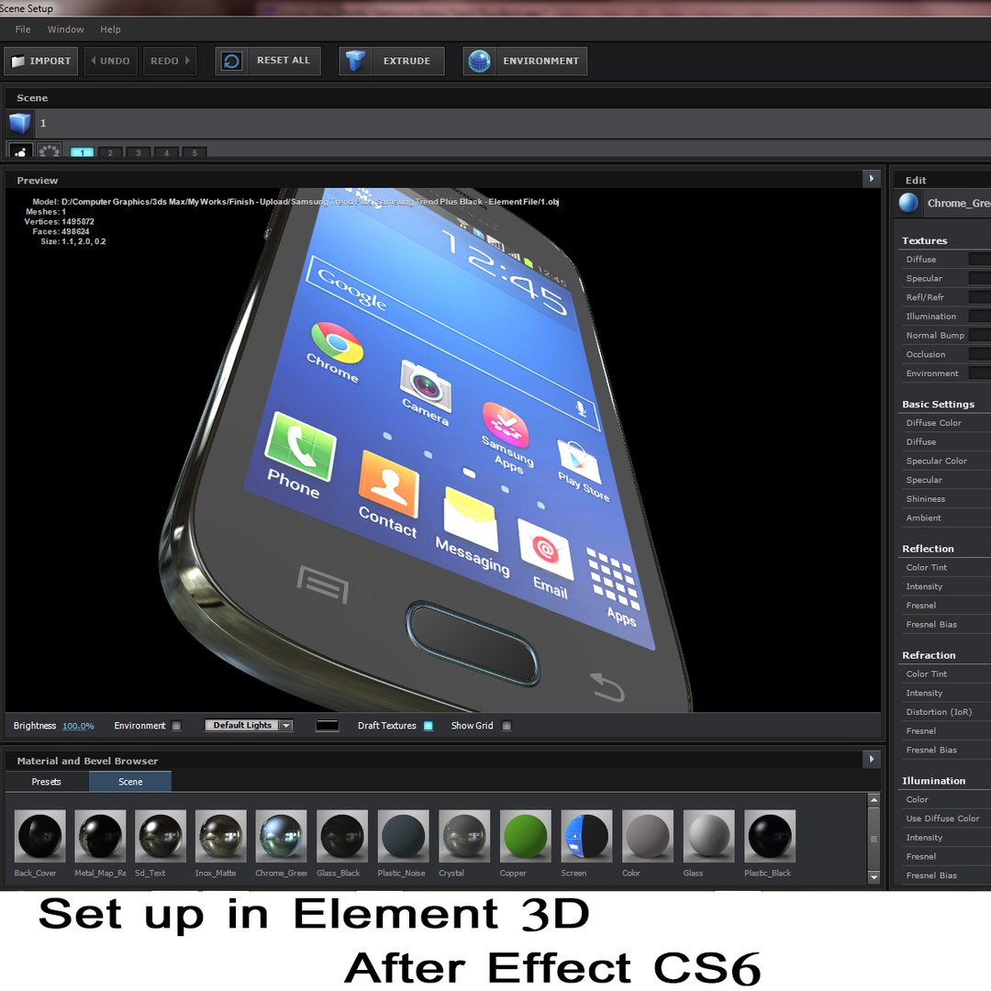Select the Inox_Matte material sphere
The width and height of the screenshot is (991, 991).
pyautogui.click(x=220, y=836)
